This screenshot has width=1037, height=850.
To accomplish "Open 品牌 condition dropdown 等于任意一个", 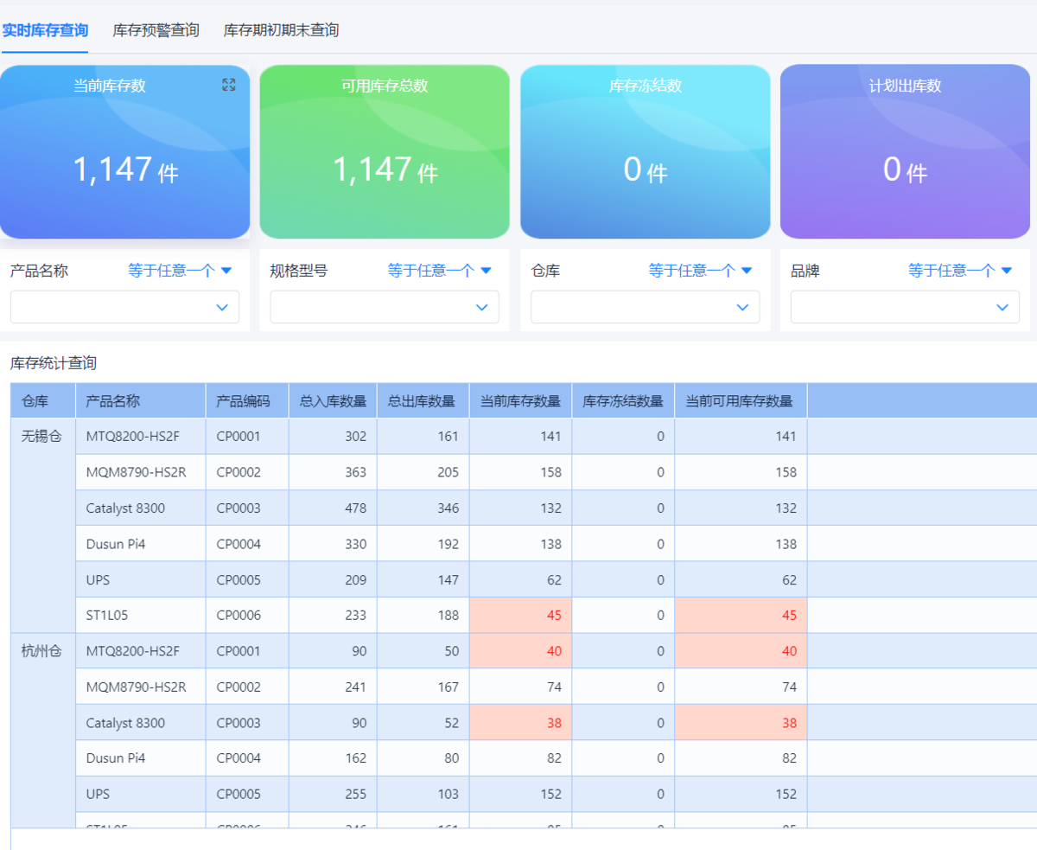I will click(959, 271).
